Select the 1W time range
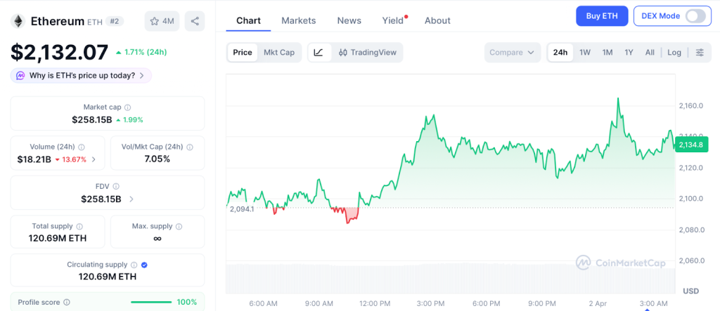Screen dimensions: 720x311 click(x=585, y=53)
